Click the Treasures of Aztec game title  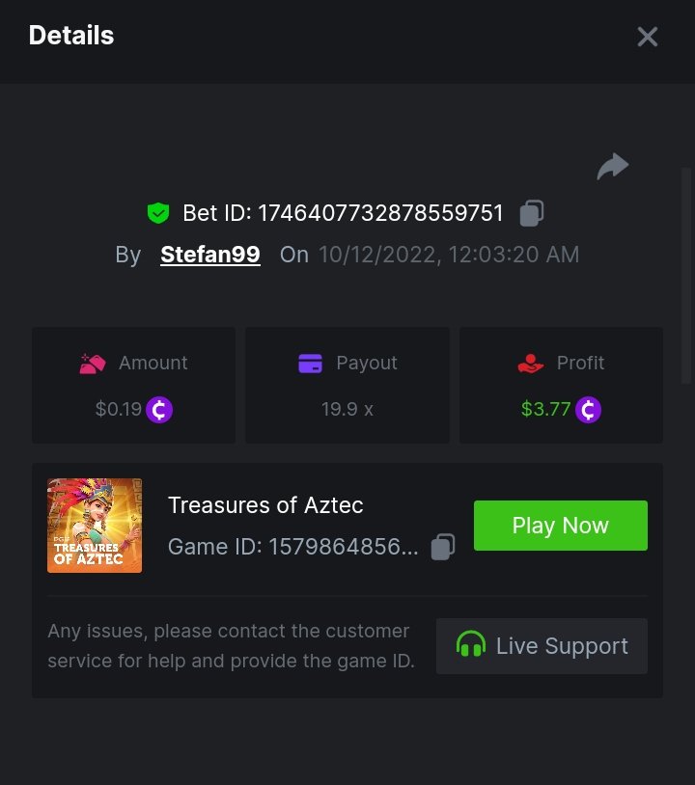click(265, 505)
